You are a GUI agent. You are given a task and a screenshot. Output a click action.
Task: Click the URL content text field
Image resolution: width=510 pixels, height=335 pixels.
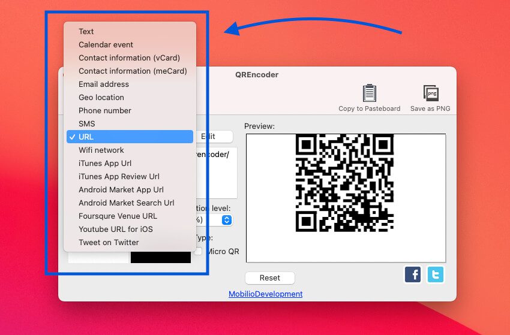tap(217, 173)
